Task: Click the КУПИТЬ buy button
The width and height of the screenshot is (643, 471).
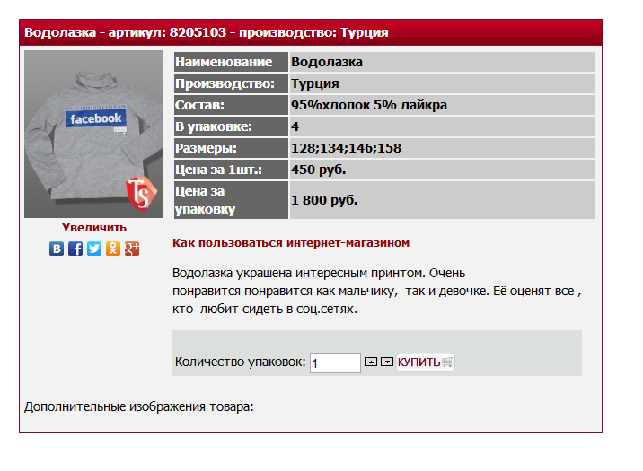Action: (x=426, y=362)
